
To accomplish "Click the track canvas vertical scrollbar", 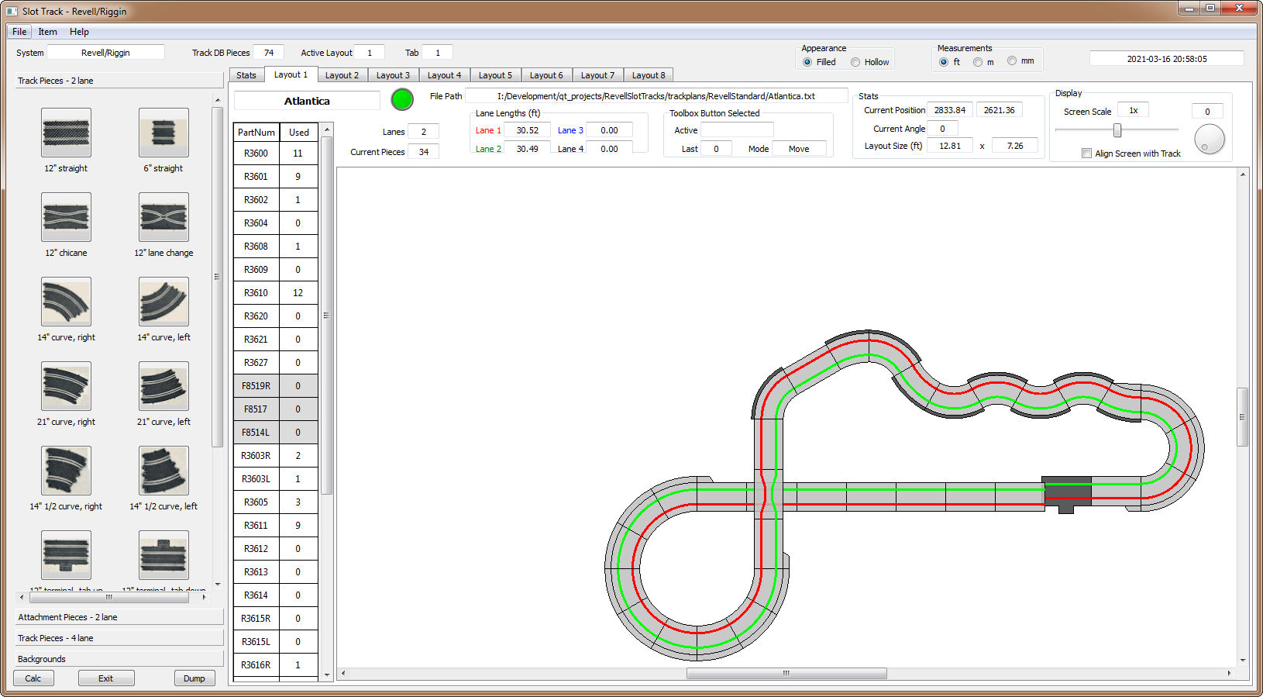I will click(1243, 417).
